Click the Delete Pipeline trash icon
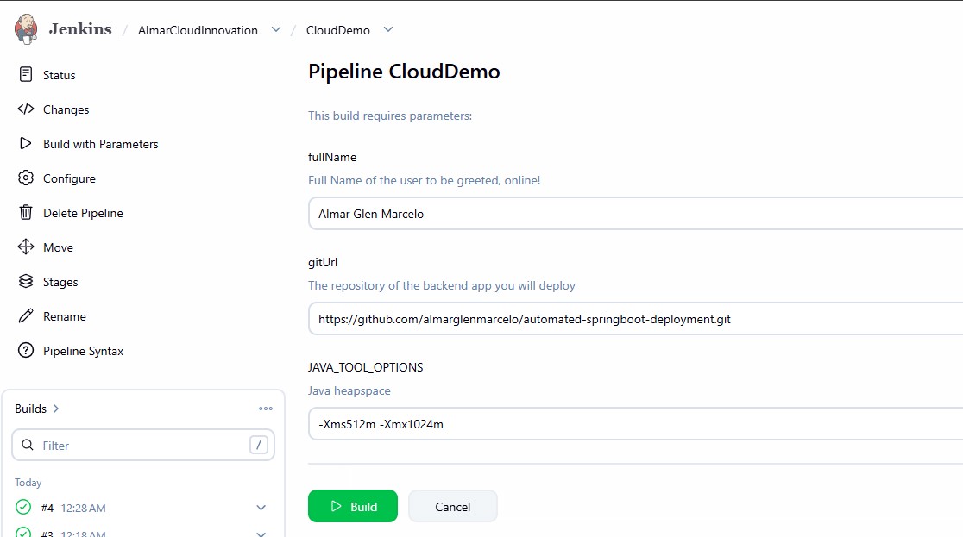 27,213
